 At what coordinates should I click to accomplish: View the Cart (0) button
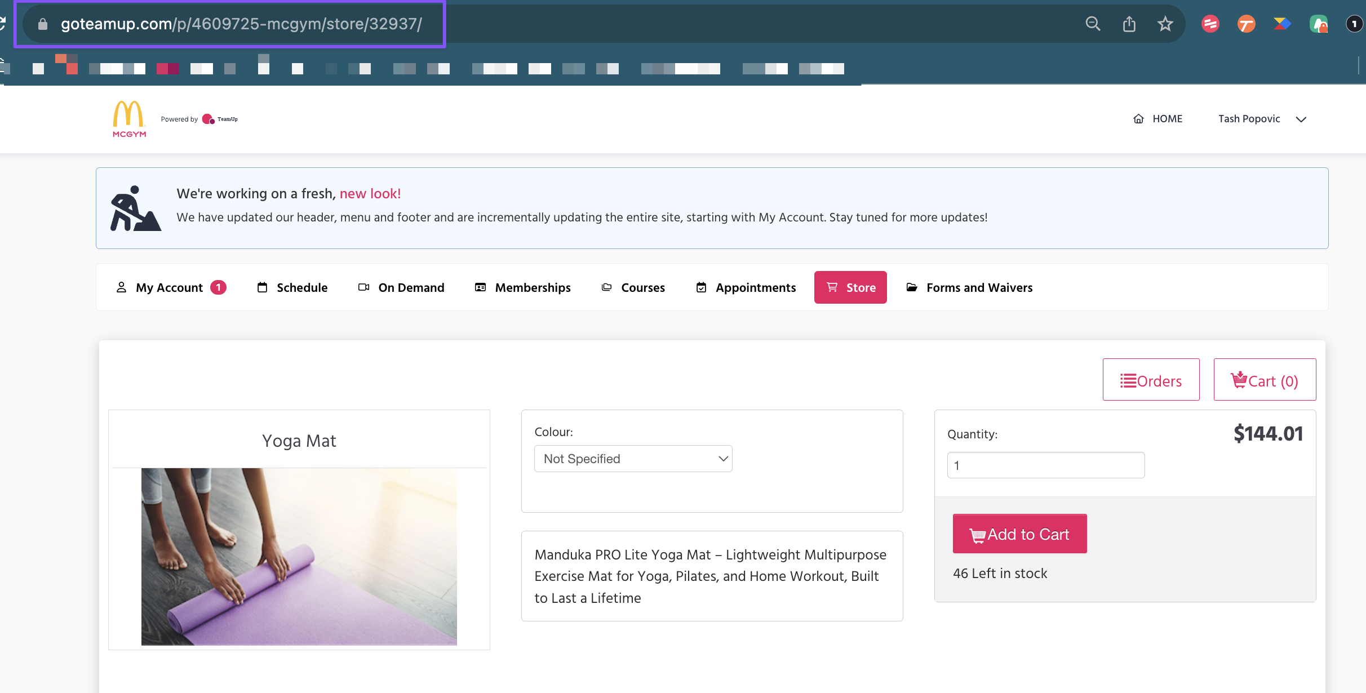(1265, 380)
